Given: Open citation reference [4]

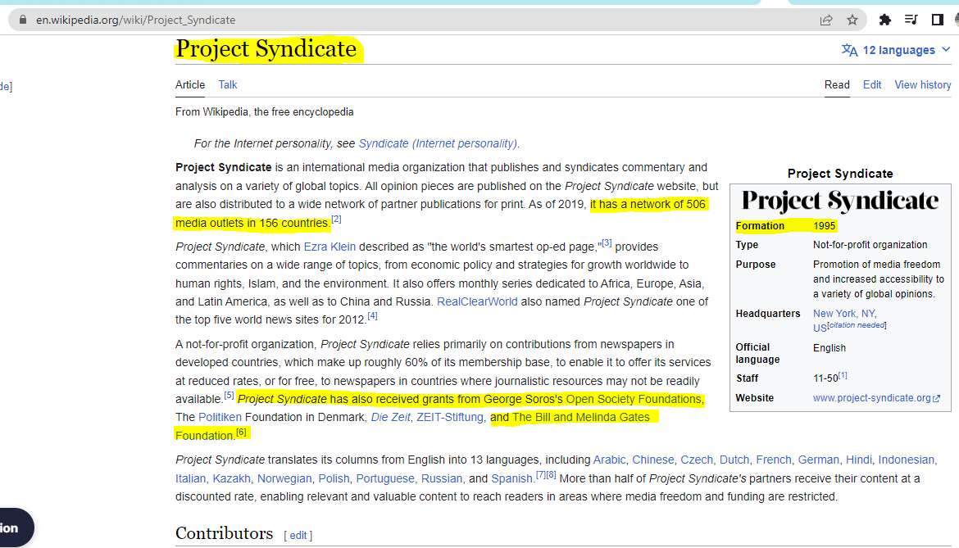Looking at the screenshot, I should [x=372, y=316].
